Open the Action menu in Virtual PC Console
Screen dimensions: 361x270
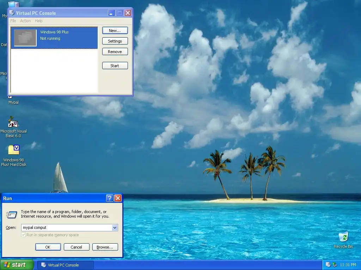tap(25, 21)
